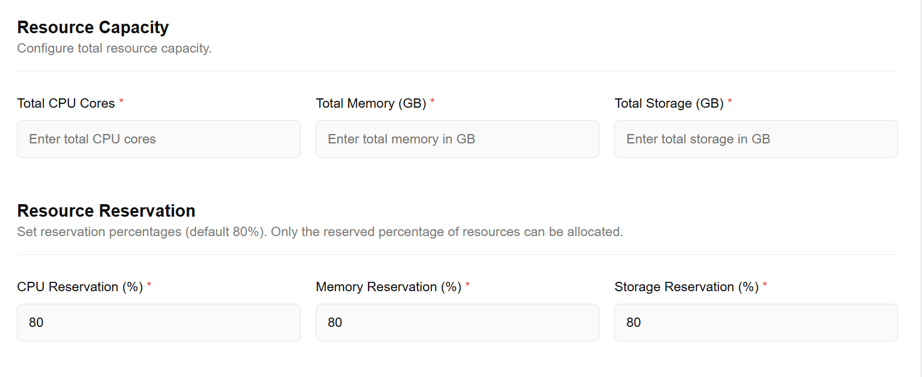The width and height of the screenshot is (922, 377).
Task: Focus the Memory Reservation (%) input
Action: click(457, 323)
